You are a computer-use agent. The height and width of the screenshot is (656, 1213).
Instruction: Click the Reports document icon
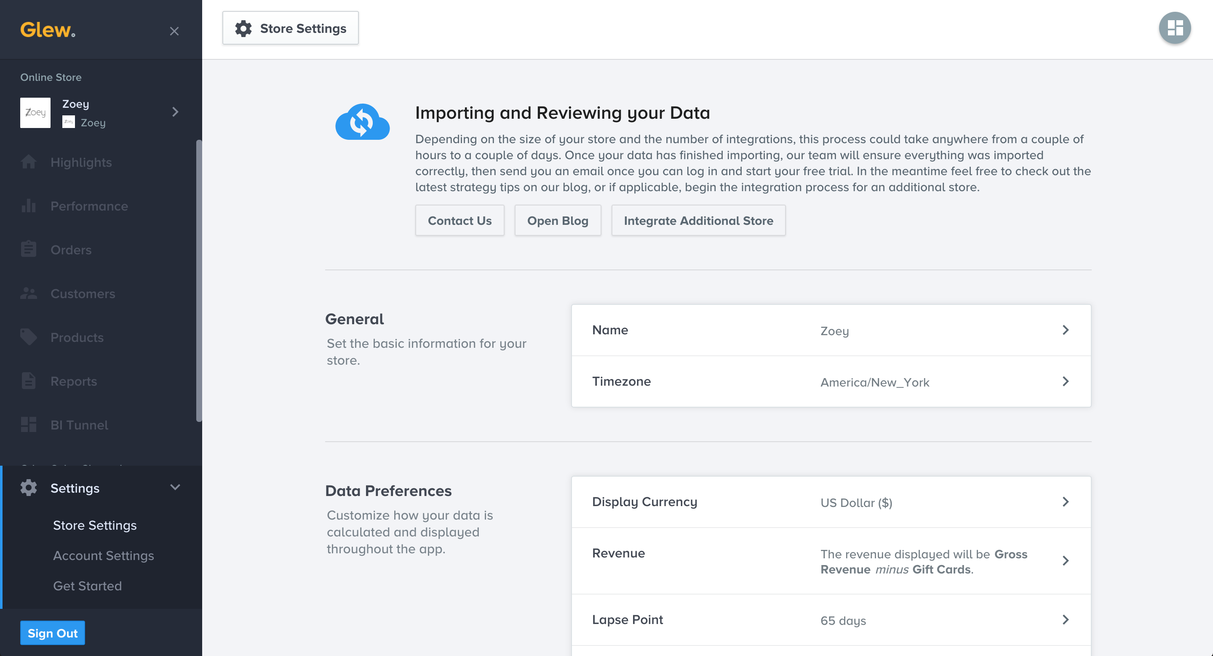point(28,381)
